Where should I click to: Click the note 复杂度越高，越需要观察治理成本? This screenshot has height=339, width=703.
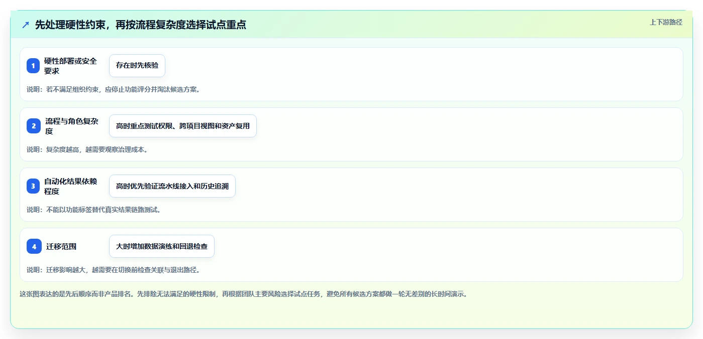87,149
